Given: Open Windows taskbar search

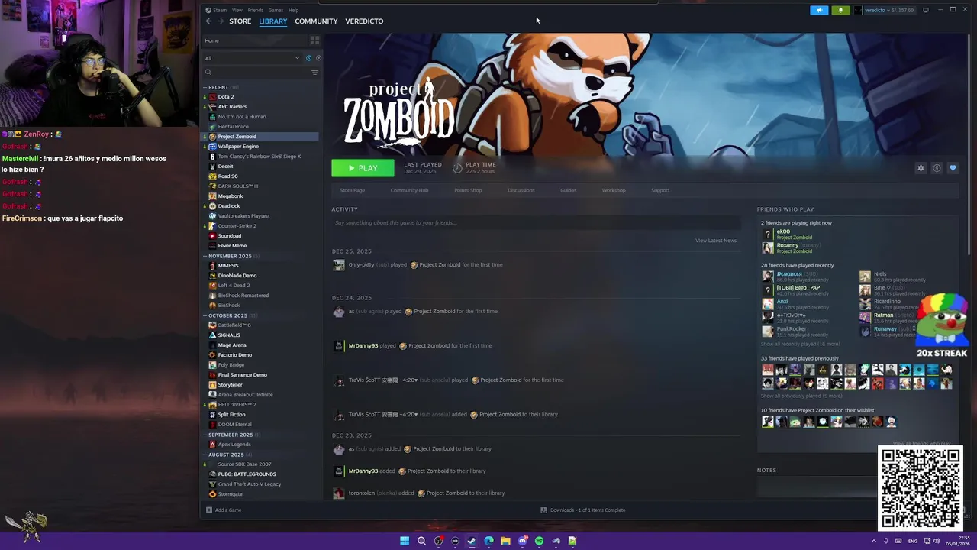Looking at the screenshot, I should pos(421,541).
